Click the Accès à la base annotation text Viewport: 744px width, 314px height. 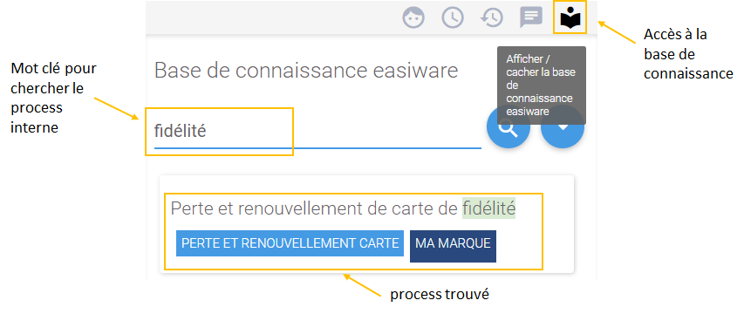[688, 54]
